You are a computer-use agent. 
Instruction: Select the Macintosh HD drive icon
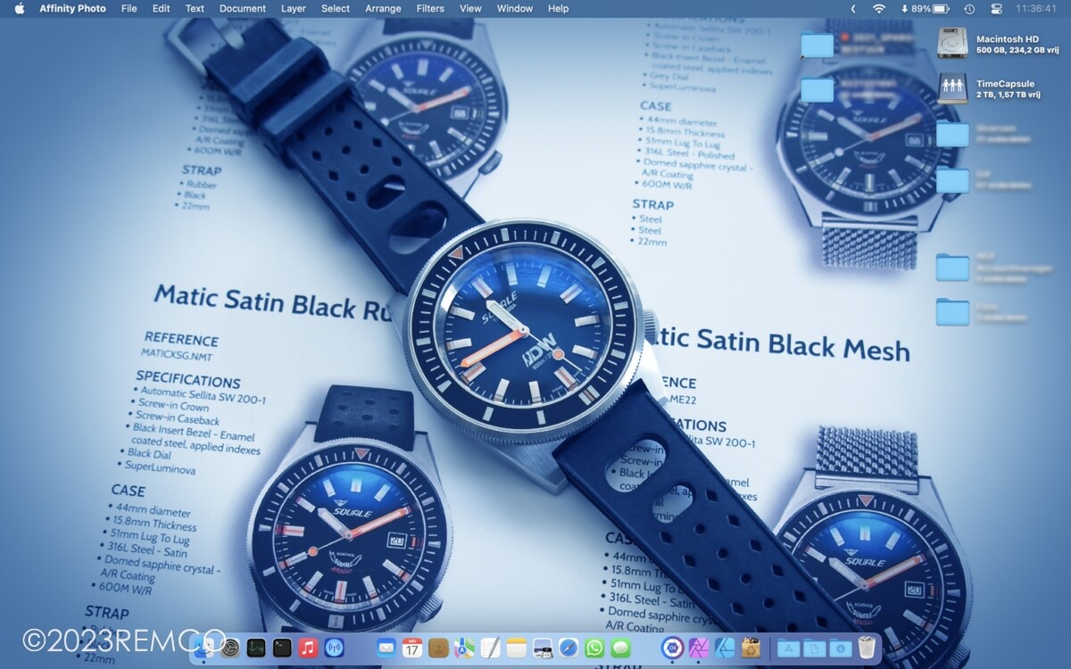point(952,44)
